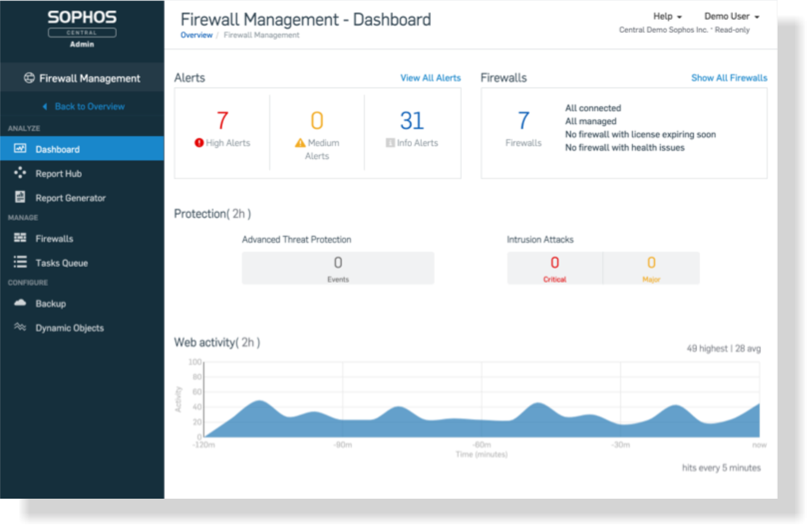The height and width of the screenshot is (525, 807).
Task: Click the Info Alerts info icon
Action: pos(390,143)
